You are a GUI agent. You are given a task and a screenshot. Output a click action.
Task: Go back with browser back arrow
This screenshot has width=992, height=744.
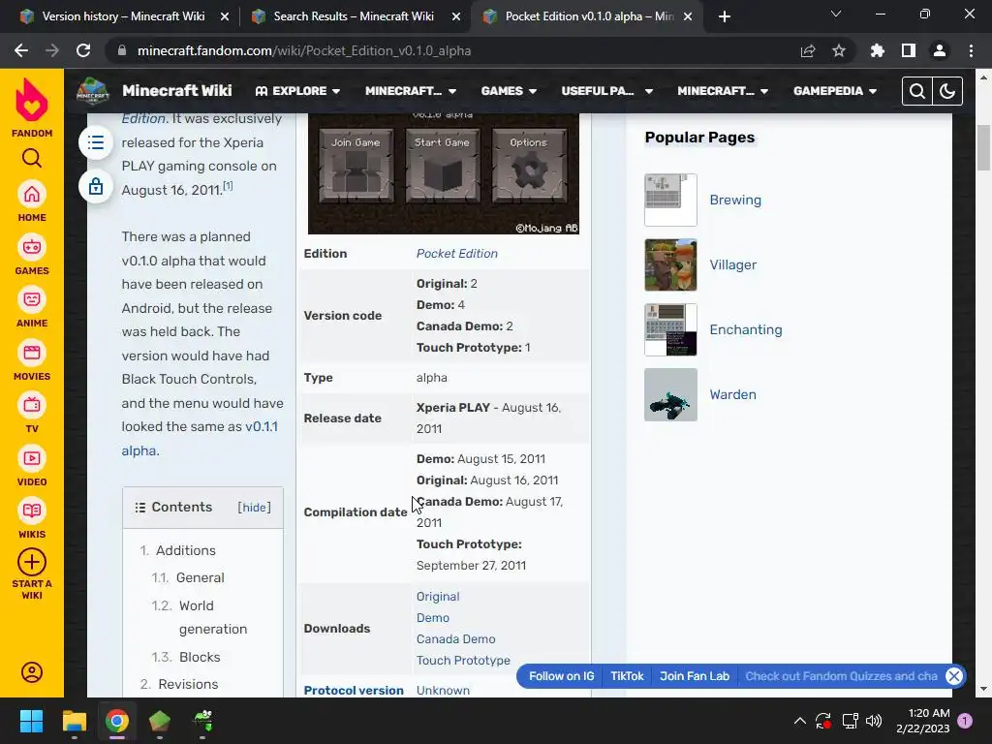pos(21,50)
